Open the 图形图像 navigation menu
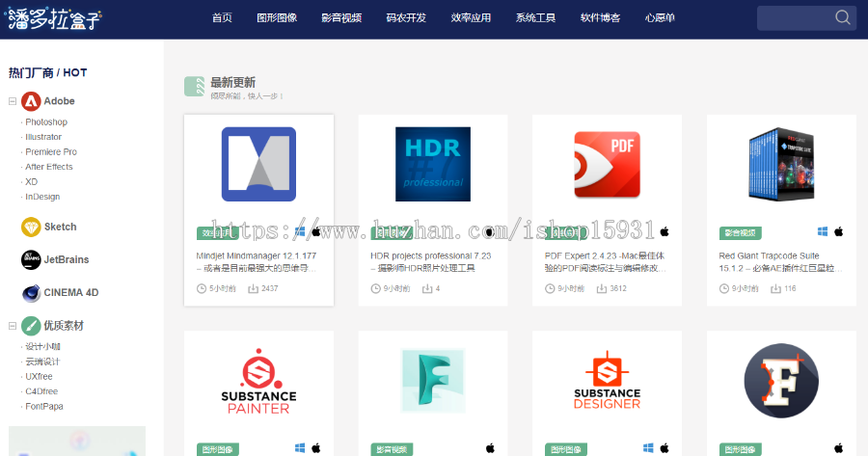 tap(277, 18)
